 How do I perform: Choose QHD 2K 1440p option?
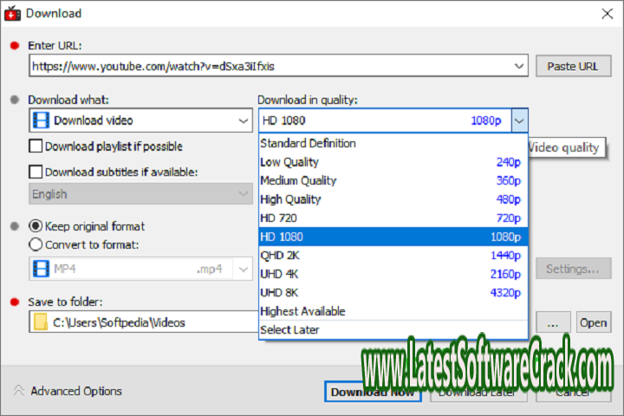393,255
